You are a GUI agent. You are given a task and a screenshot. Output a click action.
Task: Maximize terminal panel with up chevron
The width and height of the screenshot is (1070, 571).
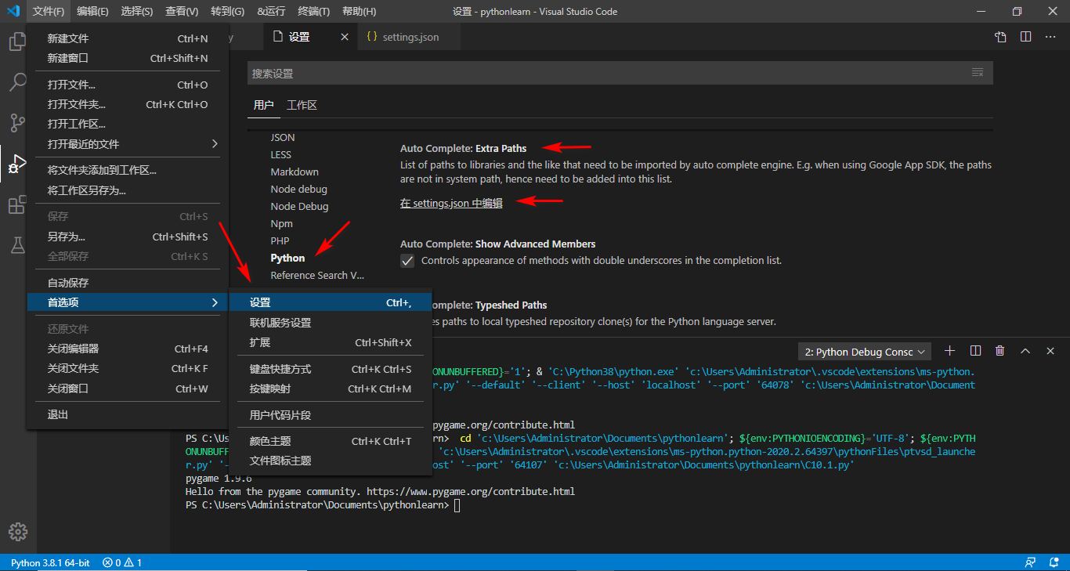tap(1025, 351)
